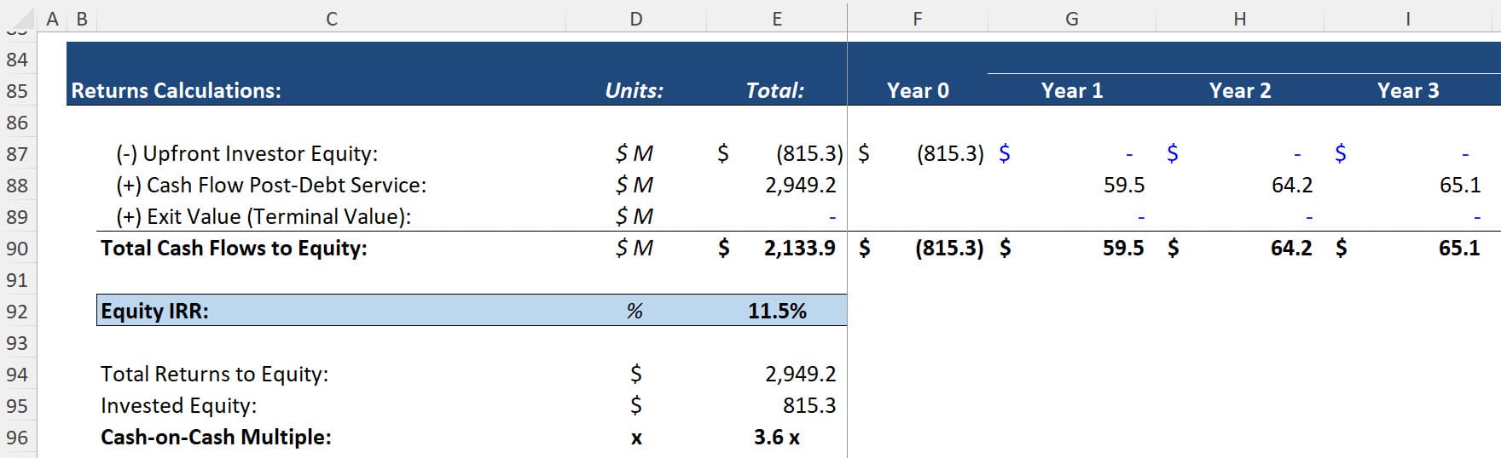Image resolution: width=1501 pixels, height=458 pixels.
Task: Click the % unit in Equity IRR row
Action: click(635, 312)
